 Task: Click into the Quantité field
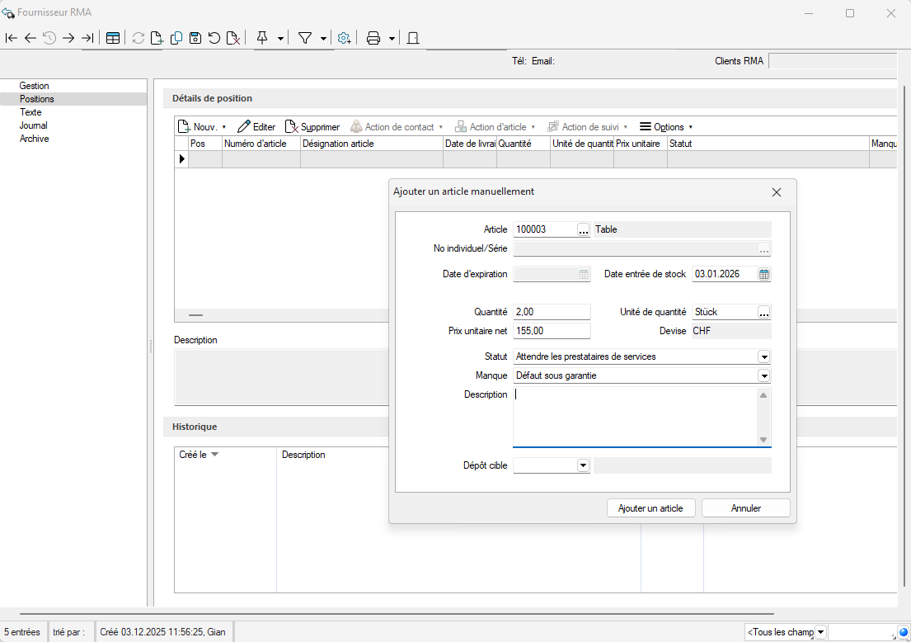point(551,312)
